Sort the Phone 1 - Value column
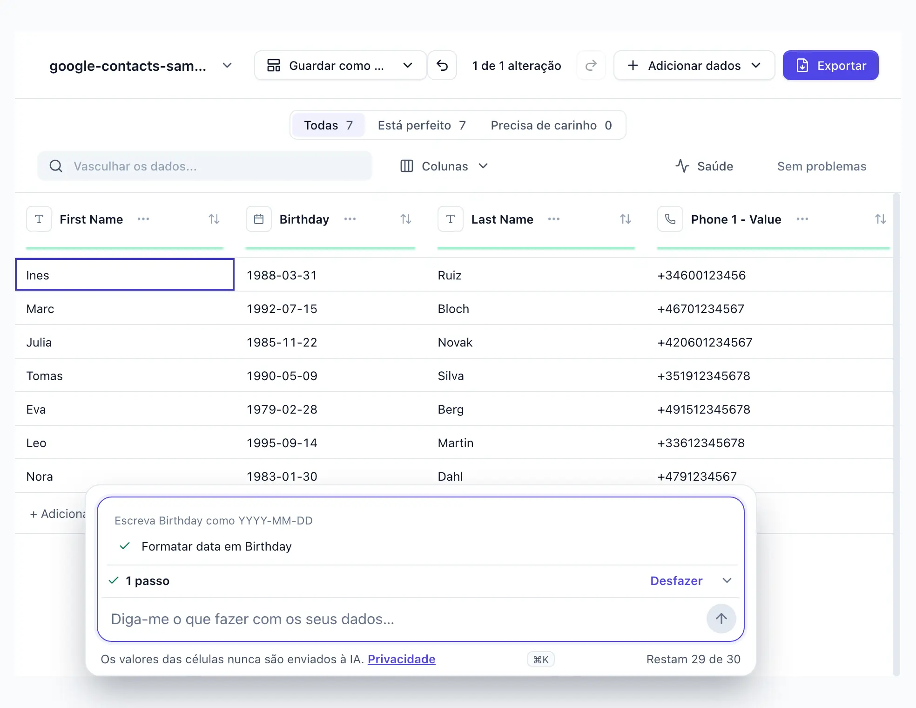 pos(881,219)
